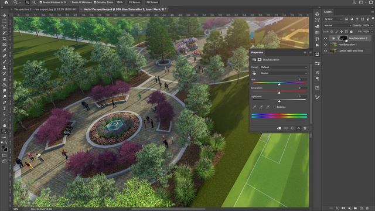This screenshot has height=211, width=375.
Task: Select the Rectangular Marquee tool
Action: pos(4,21)
